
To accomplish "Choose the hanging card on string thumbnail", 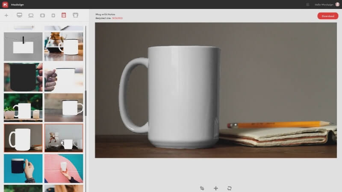I will click(23, 46).
